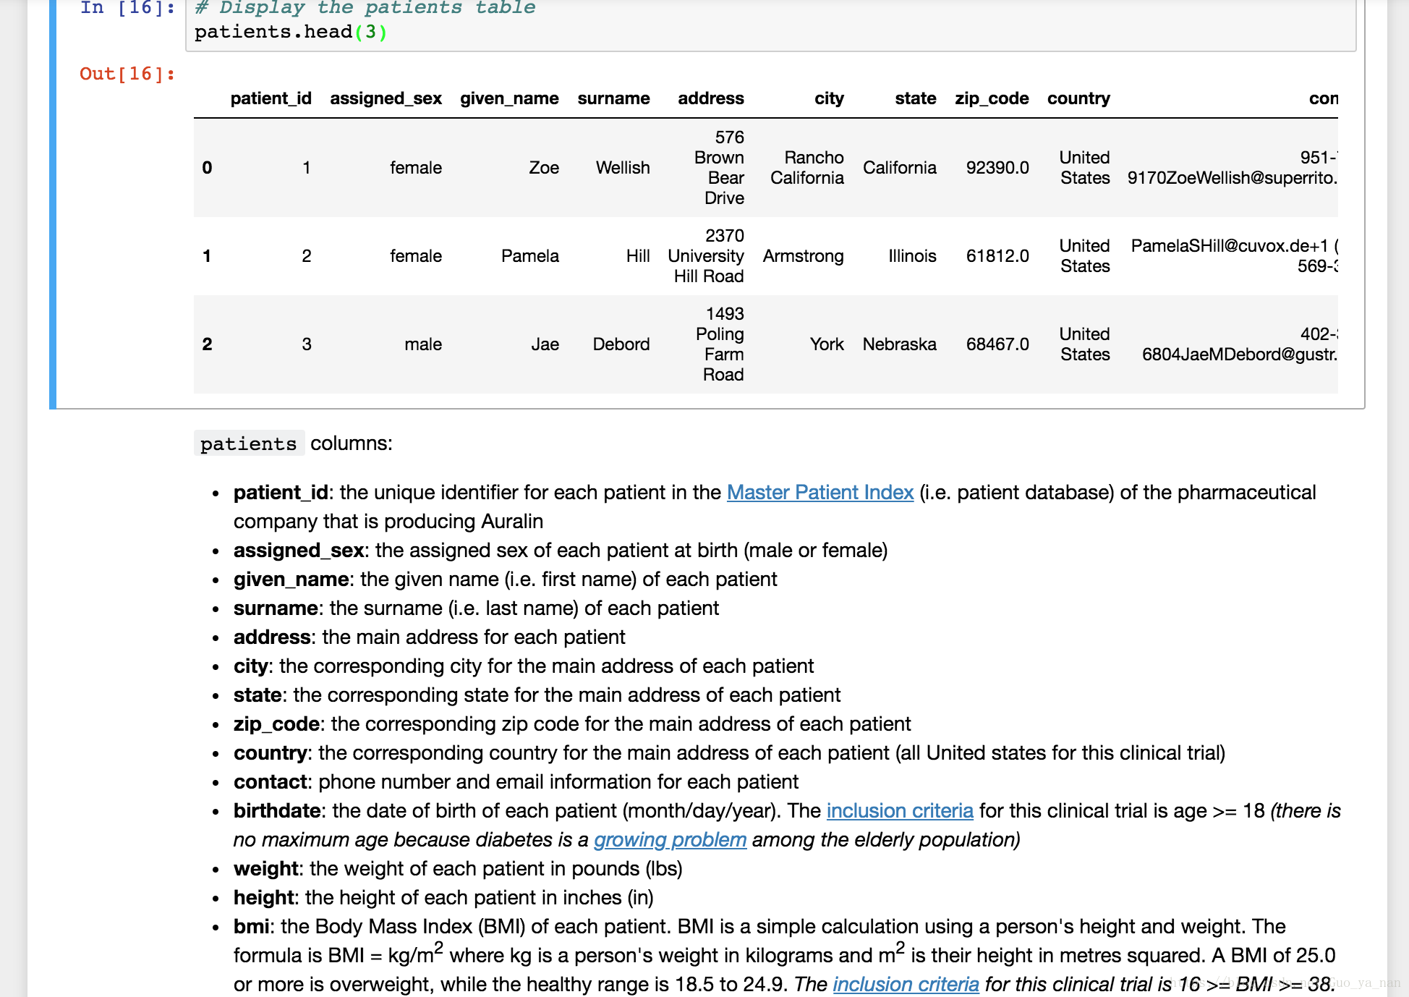Viewport: 1409px width, 997px height.
Task: Follow the growing problem link
Action: tap(669, 840)
